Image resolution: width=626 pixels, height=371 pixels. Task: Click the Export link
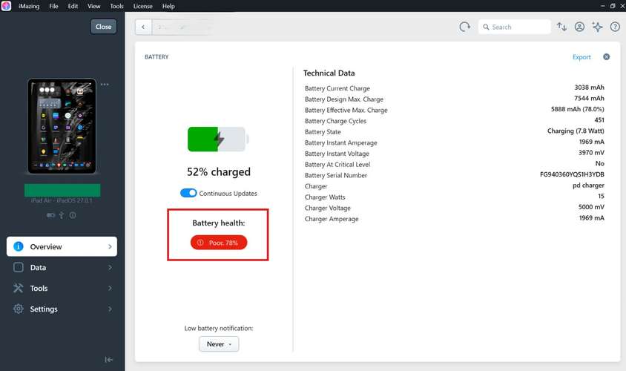point(581,57)
